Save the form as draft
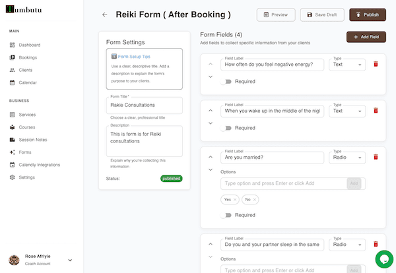This screenshot has width=396, height=273. [x=322, y=15]
